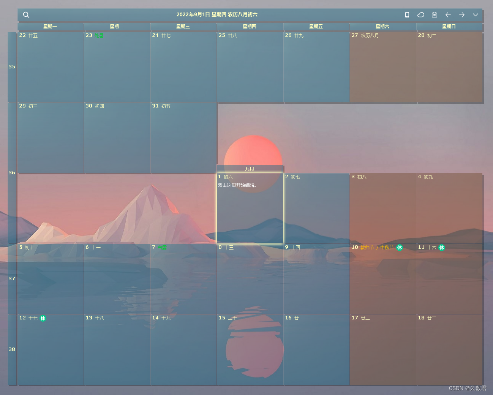Click the 星期三 column header
Screen dimensions: 493x395
point(183,27)
